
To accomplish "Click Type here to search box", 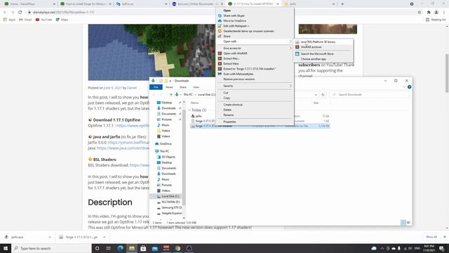I will click(51, 248).
